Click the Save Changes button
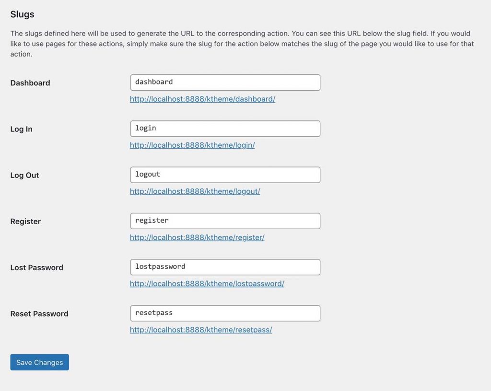491x391 pixels. 39,362
